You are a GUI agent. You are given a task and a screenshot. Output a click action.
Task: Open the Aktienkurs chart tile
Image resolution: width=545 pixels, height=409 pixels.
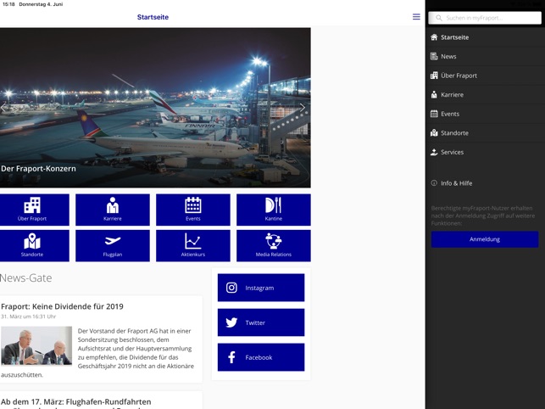[x=193, y=245]
